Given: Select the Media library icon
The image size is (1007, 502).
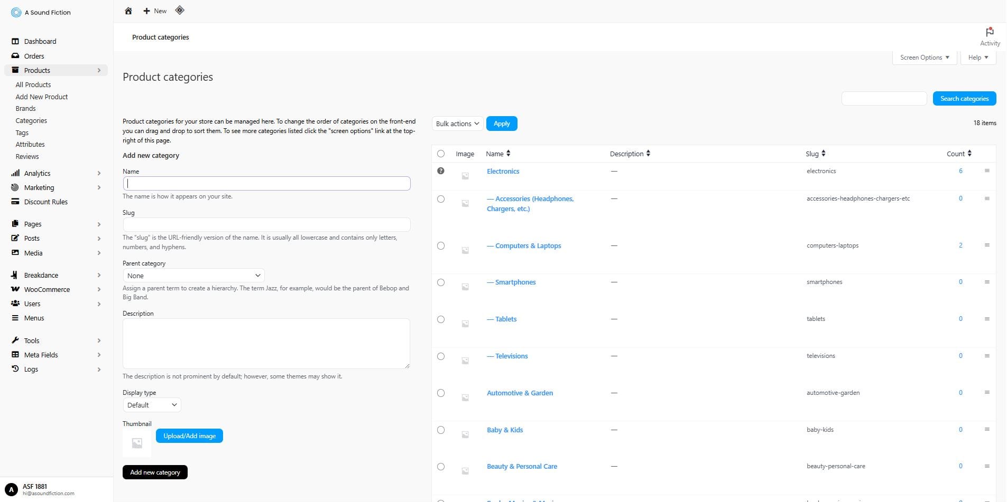Looking at the screenshot, I should [x=15, y=253].
